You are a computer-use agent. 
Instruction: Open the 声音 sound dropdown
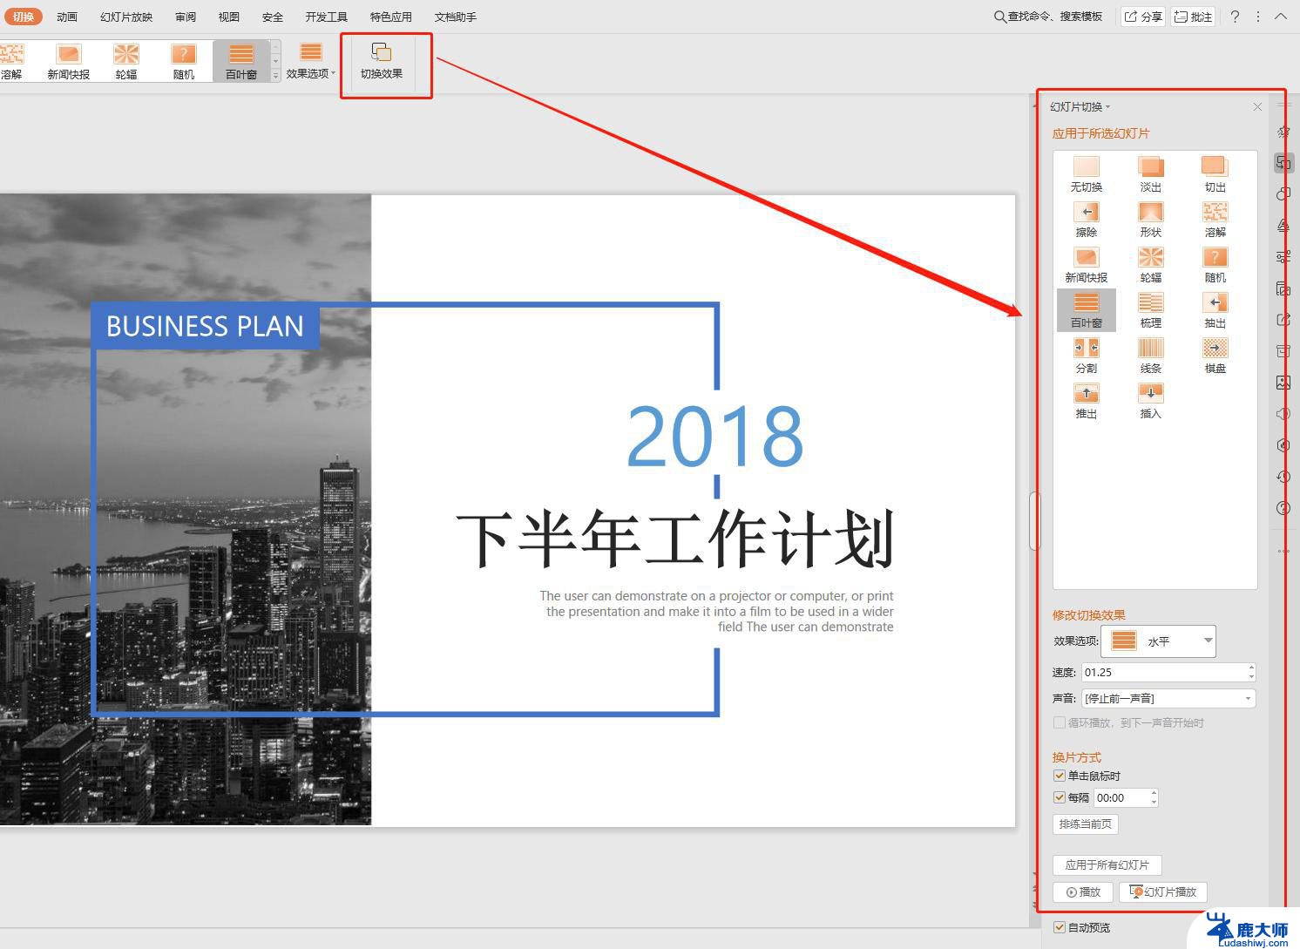pos(1168,698)
